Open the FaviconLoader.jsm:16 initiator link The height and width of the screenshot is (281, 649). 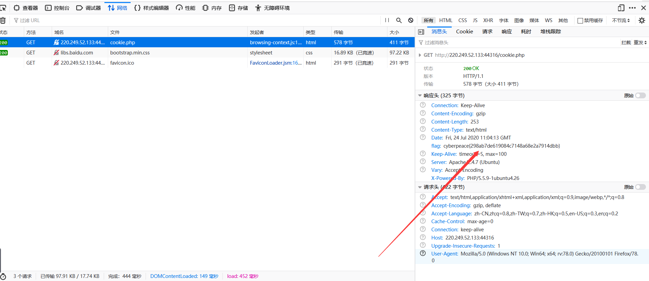point(276,63)
